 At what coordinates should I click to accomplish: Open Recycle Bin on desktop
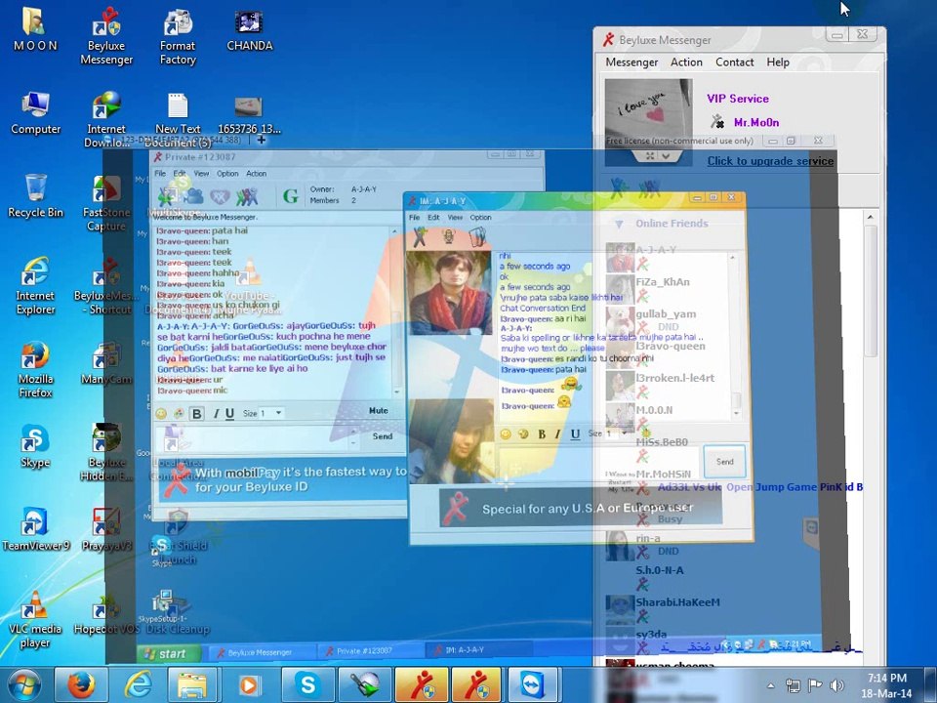coord(35,196)
